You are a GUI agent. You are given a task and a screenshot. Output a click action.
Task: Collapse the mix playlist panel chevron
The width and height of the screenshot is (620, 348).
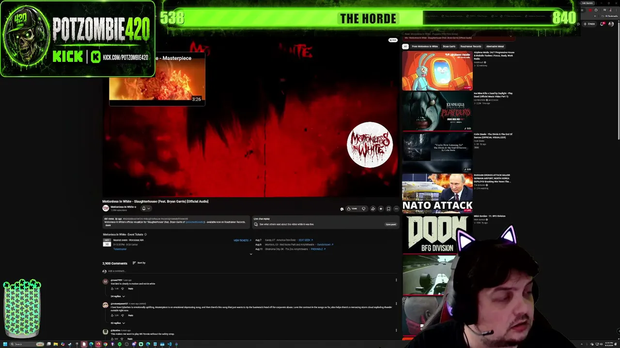point(511,36)
